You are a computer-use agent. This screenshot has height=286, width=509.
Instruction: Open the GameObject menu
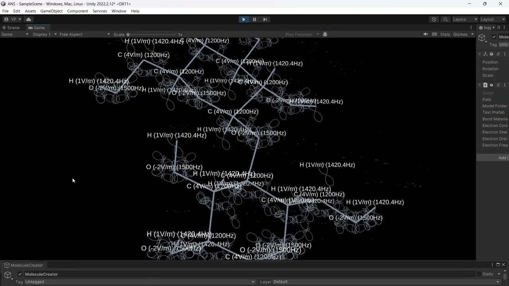click(x=51, y=11)
